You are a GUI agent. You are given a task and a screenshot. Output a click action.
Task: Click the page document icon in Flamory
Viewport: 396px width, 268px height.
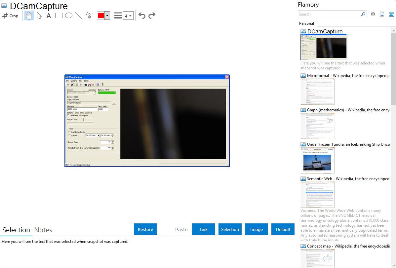point(382,14)
